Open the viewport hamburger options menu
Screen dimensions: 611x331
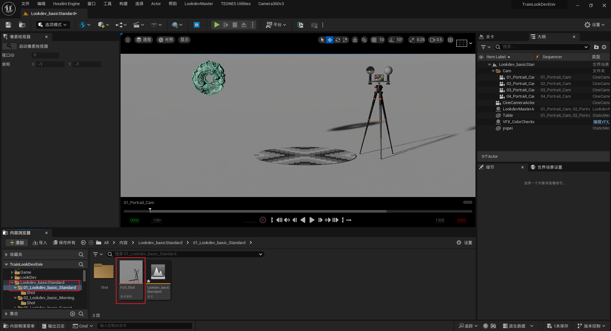coord(128,40)
